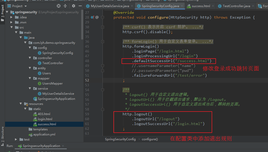Close the success.html tab
The image size is (268, 152).
[x=213, y=6]
